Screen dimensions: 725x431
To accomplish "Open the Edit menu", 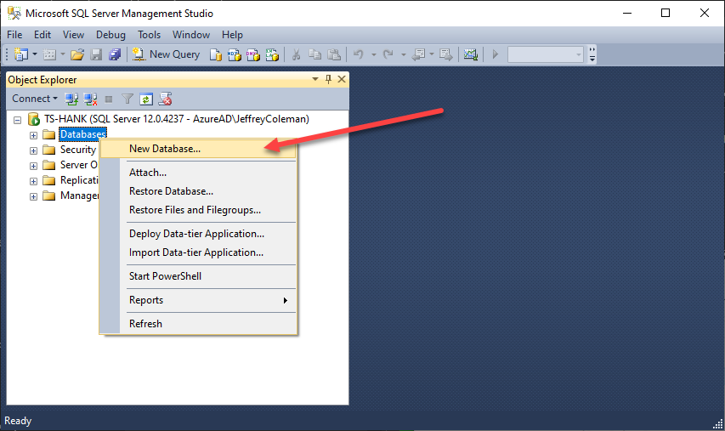I will point(42,35).
